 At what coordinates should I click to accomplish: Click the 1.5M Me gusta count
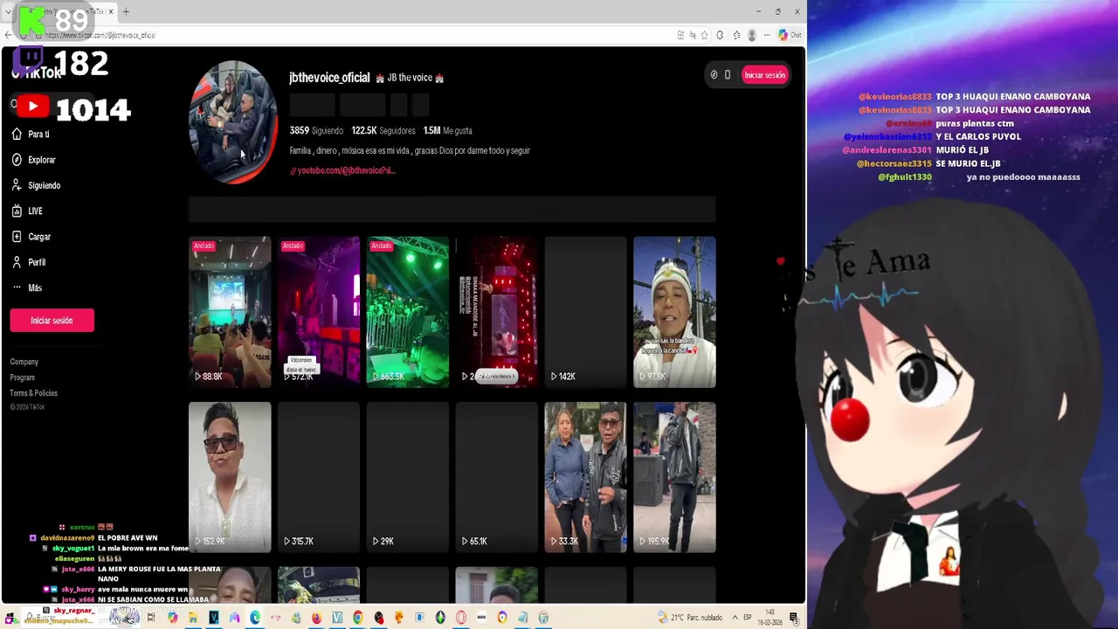tap(448, 130)
